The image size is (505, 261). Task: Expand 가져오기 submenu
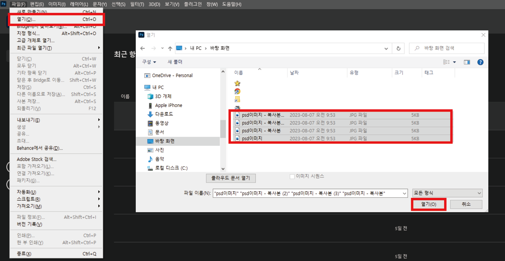click(x=56, y=206)
